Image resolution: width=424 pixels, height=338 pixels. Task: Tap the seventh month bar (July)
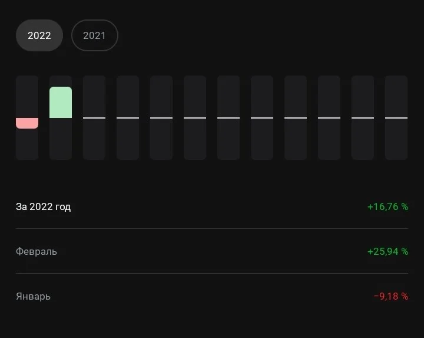point(228,117)
